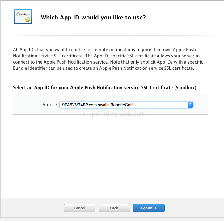Click the 'Select an App ID' bold instruction text
224x221 pixels.
104,88
